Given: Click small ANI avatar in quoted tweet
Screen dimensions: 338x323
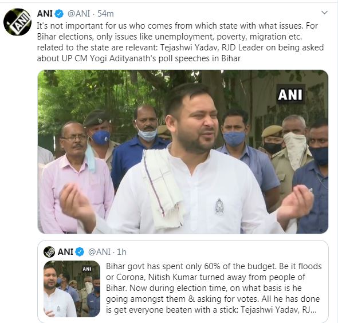Looking at the screenshot, I should click(49, 251).
